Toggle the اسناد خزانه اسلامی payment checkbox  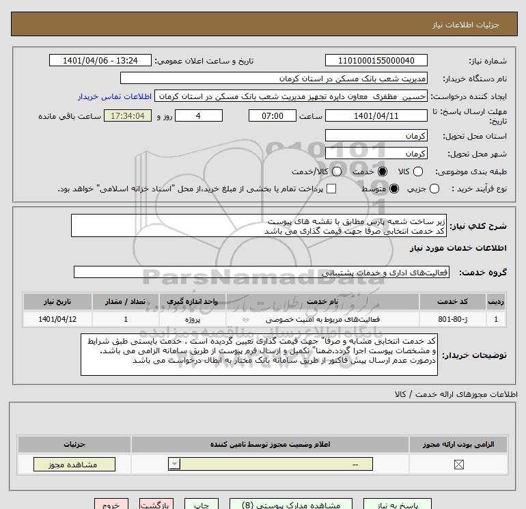331,189
